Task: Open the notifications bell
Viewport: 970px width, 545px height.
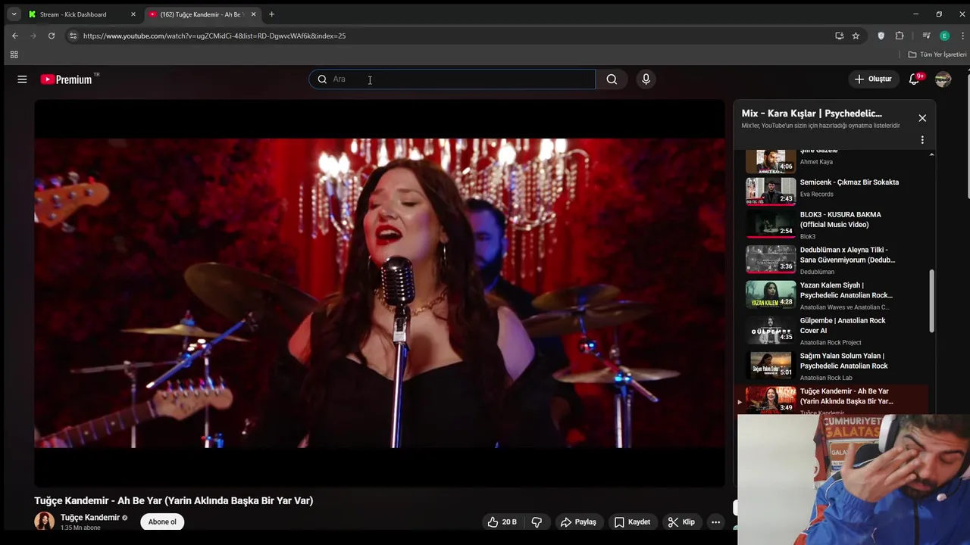Action: coord(915,79)
